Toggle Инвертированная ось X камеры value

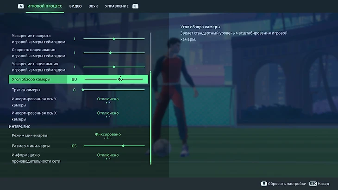pos(108,113)
